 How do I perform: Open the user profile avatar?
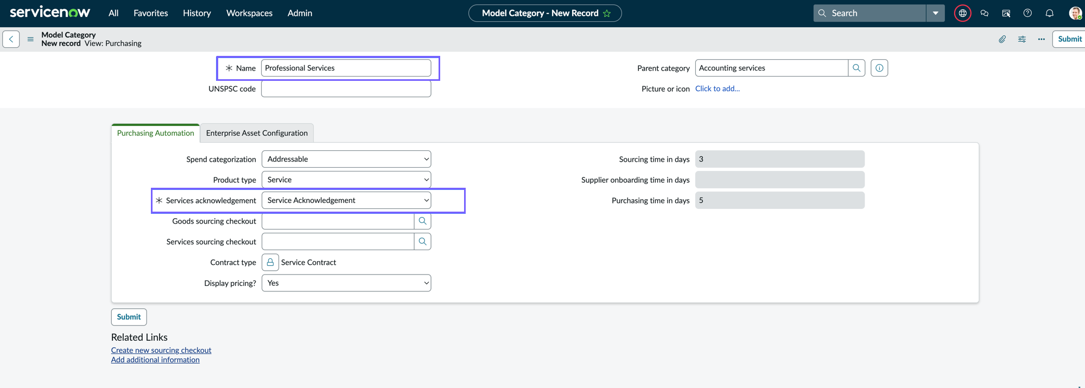1075,13
